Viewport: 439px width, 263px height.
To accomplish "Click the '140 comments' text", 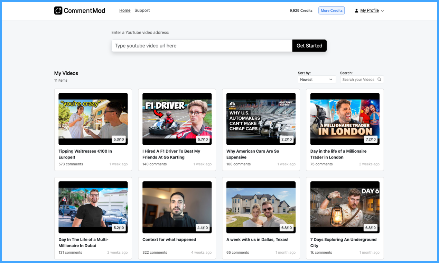I will tap(155, 164).
